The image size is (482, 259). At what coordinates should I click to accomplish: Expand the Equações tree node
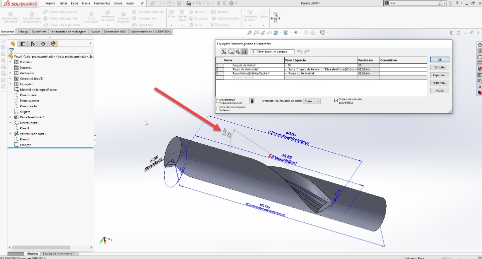(11, 84)
